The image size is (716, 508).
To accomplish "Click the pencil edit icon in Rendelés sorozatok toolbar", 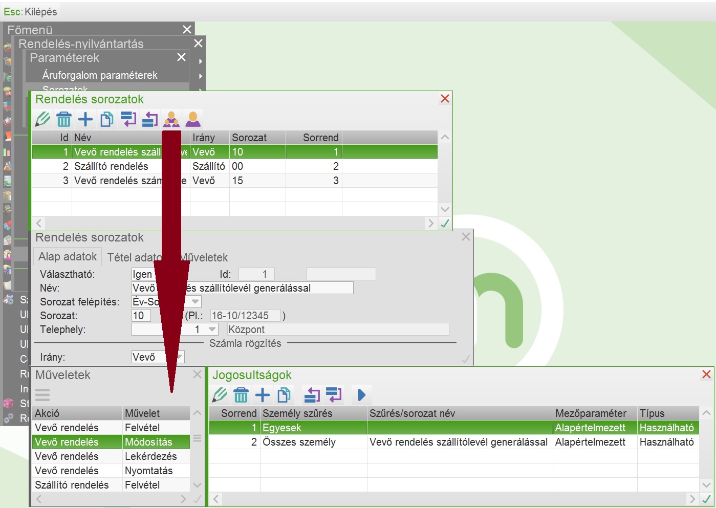I will point(43,119).
